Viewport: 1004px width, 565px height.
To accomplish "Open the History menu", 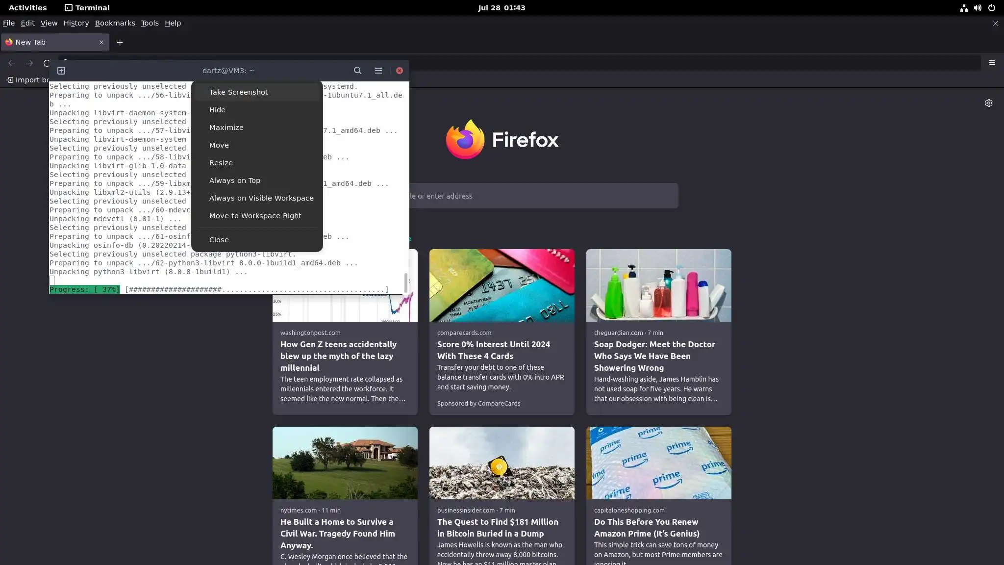I will pyautogui.click(x=76, y=23).
